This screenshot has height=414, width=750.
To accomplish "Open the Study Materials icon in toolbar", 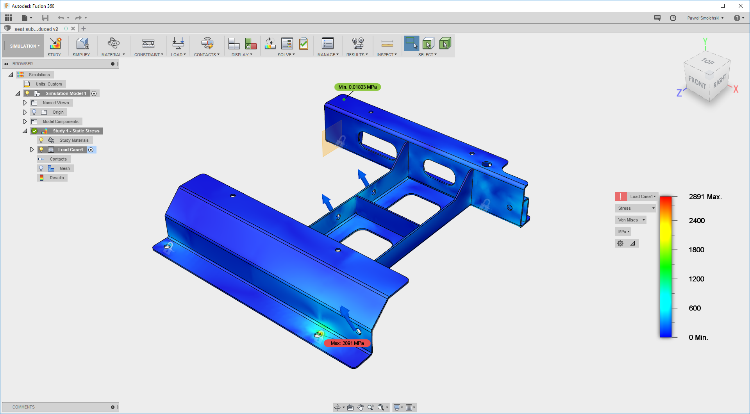I will pyautogui.click(x=113, y=43).
